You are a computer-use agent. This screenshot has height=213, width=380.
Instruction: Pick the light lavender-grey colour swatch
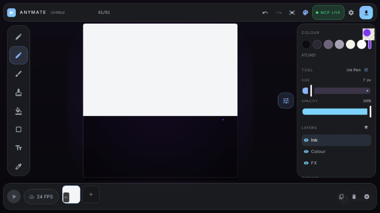pos(340,44)
